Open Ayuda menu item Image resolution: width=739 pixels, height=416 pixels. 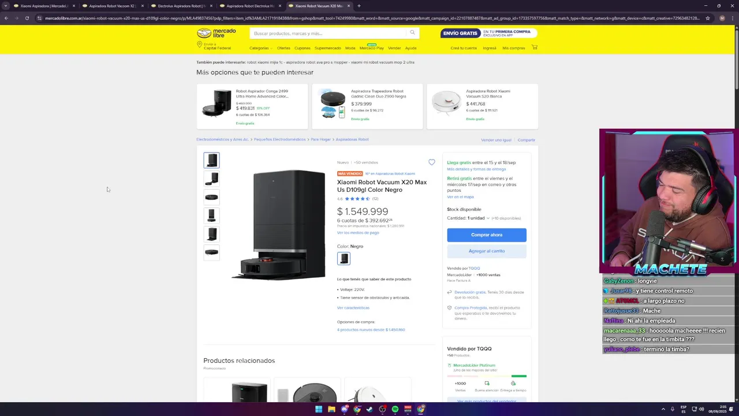[410, 48]
